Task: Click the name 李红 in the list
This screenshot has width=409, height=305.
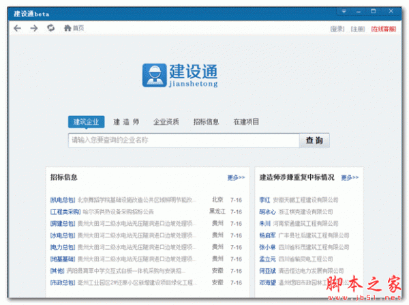Action: pyautogui.click(x=264, y=200)
